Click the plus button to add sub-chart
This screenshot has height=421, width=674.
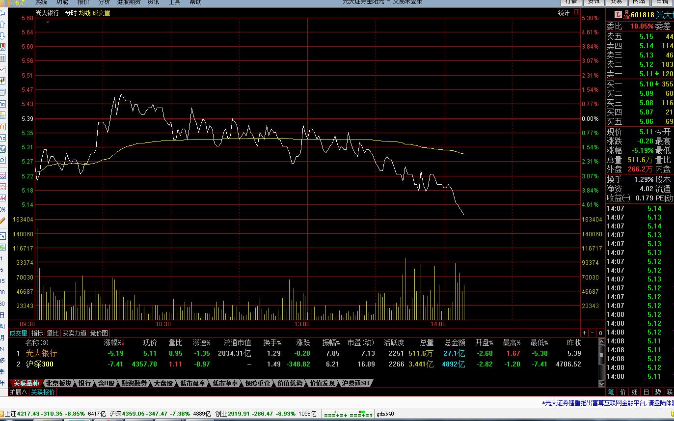pos(584,333)
